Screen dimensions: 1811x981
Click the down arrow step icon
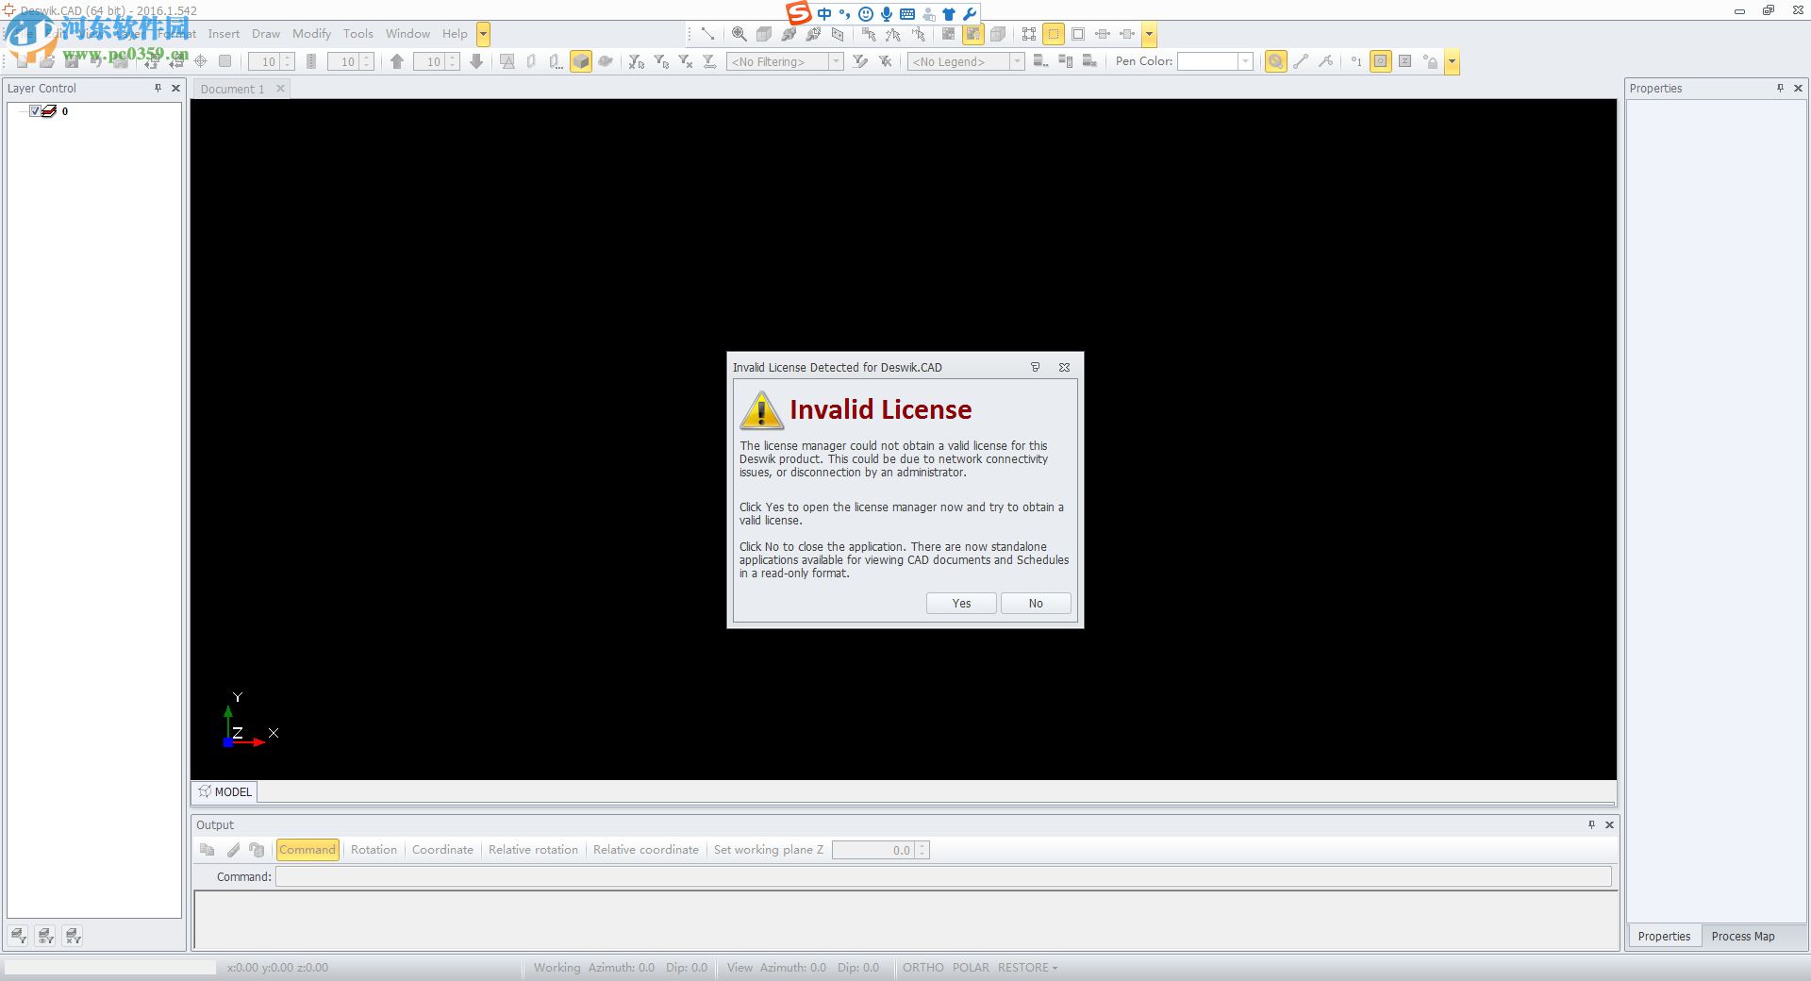(x=476, y=61)
